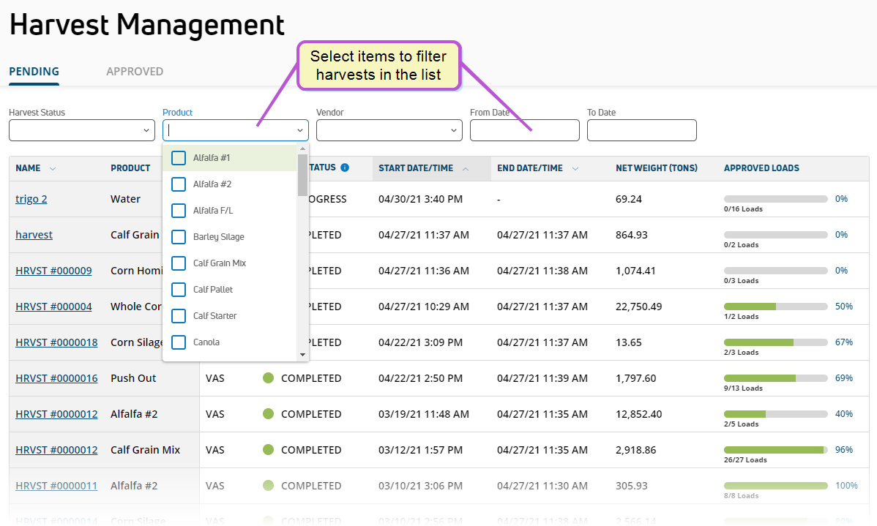877x526 pixels.
Task: Click the Status column info icon
Action: click(x=345, y=168)
